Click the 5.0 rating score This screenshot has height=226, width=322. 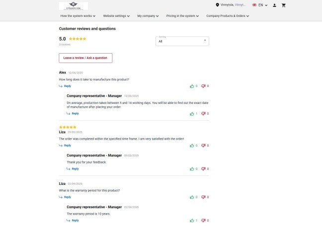click(63, 39)
